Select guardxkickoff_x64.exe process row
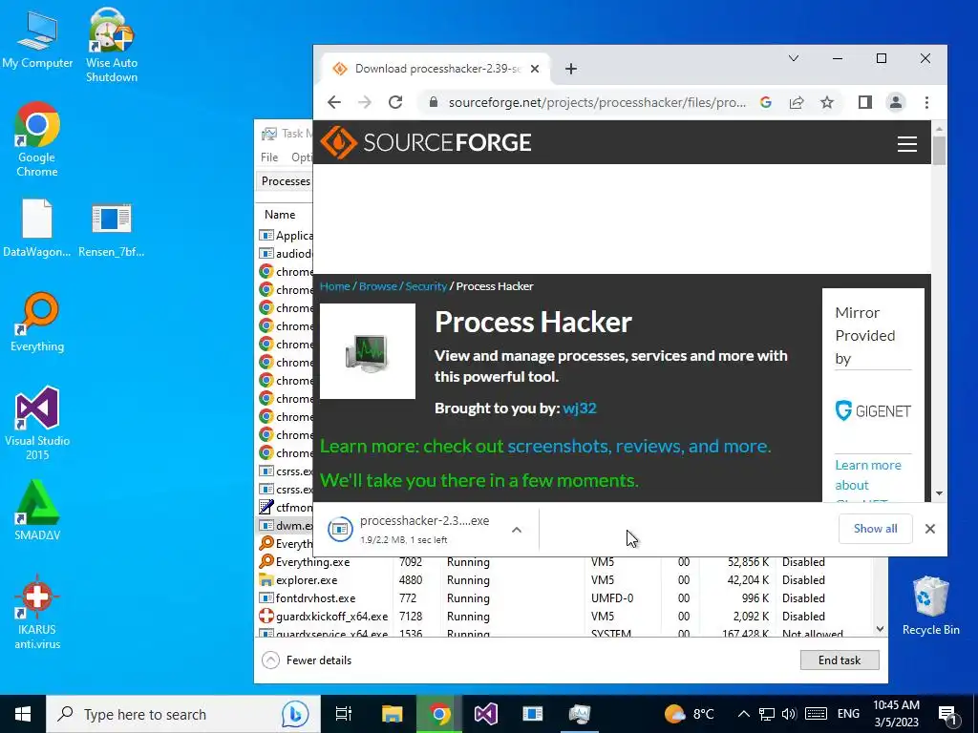The width and height of the screenshot is (978, 733). 563,617
